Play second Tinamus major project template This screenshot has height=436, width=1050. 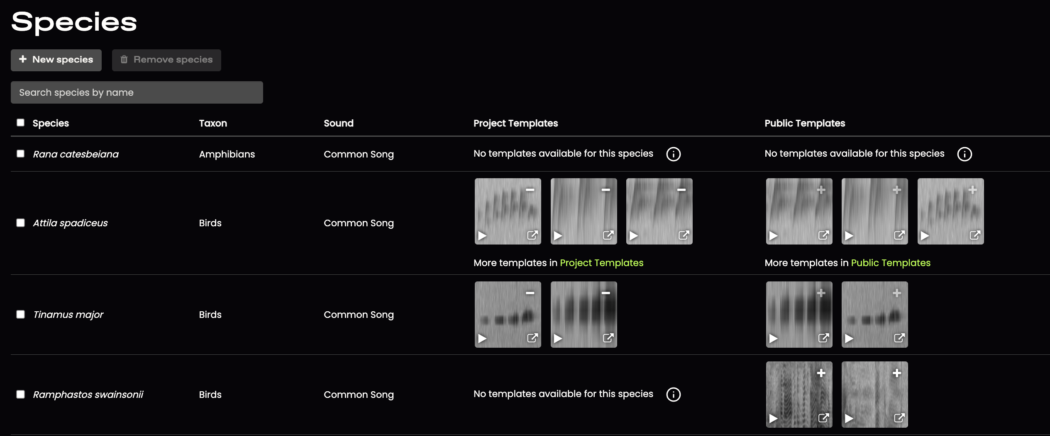click(558, 339)
